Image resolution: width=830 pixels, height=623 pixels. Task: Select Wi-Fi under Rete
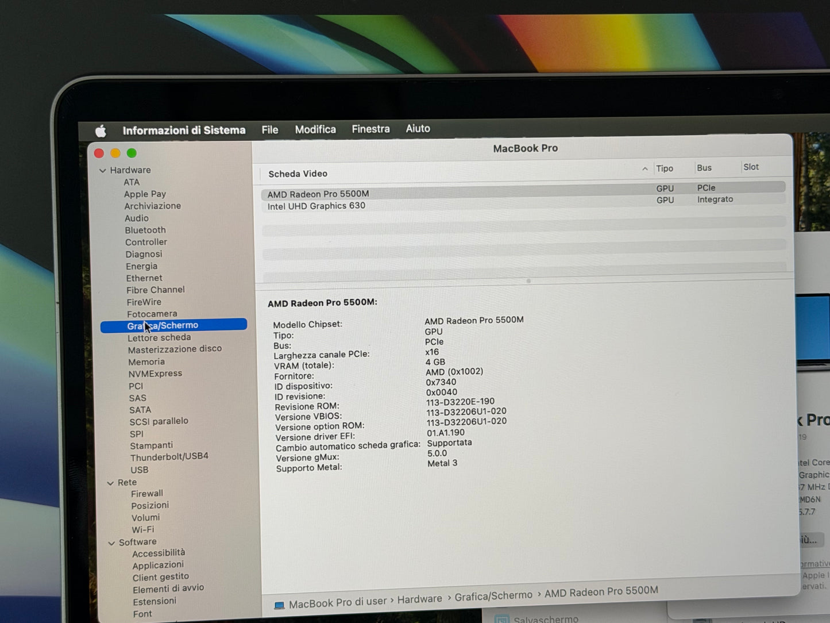click(x=143, y=529)
